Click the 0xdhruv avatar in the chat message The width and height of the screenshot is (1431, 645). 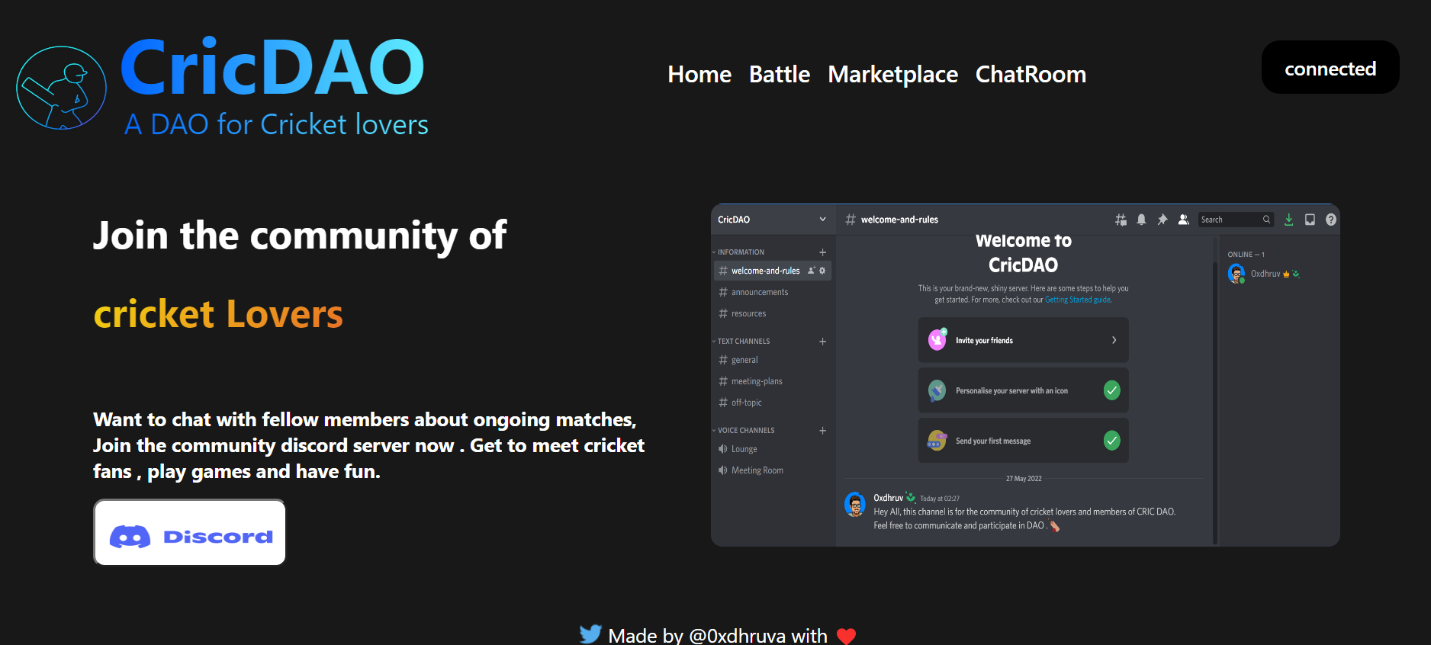tap(855, 504)
